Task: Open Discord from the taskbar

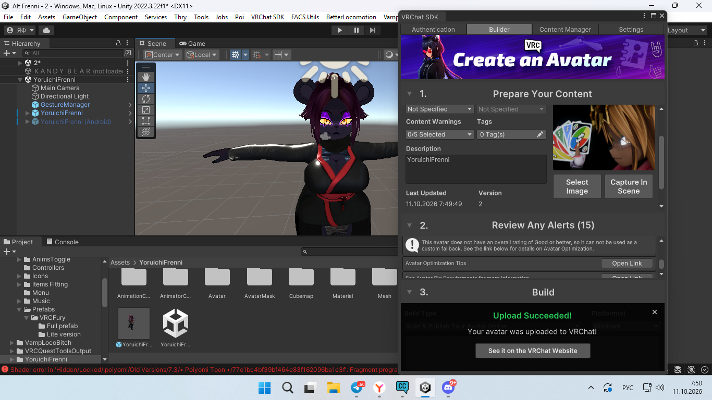Action: pyautogui.click(x=448, y=387)
